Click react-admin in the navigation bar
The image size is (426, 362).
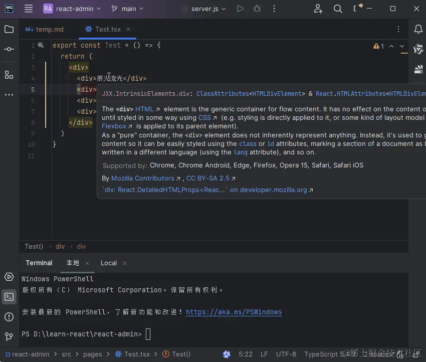28,354
